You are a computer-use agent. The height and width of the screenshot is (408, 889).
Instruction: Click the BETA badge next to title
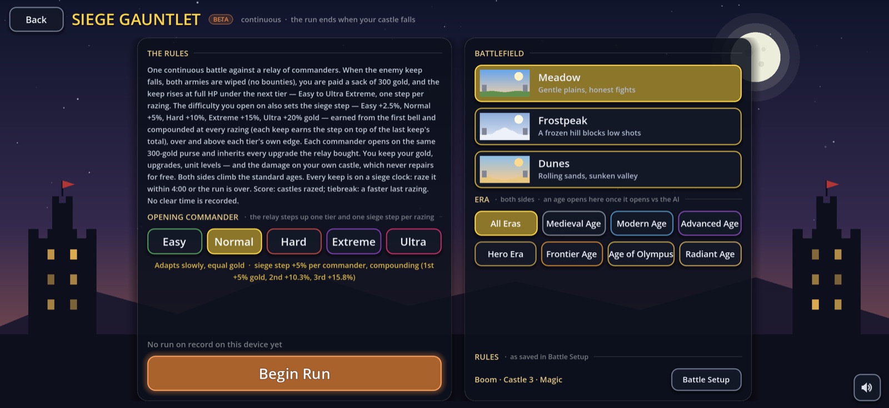221,19
